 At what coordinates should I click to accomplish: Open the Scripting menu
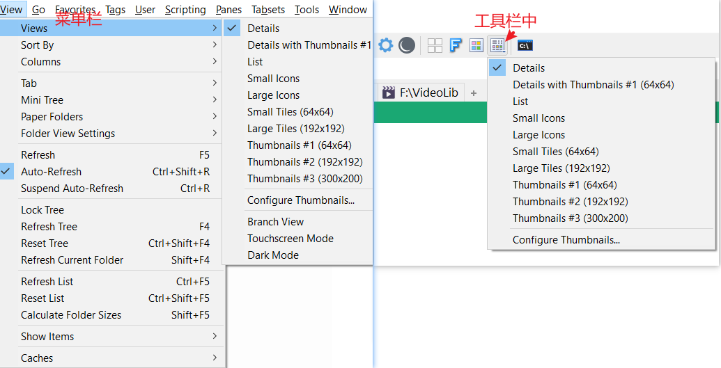tap(185, 9)
